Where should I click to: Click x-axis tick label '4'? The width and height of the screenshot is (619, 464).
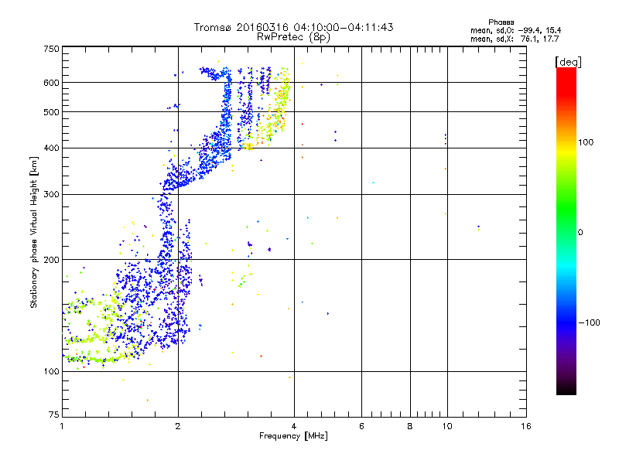coord(294,426)
